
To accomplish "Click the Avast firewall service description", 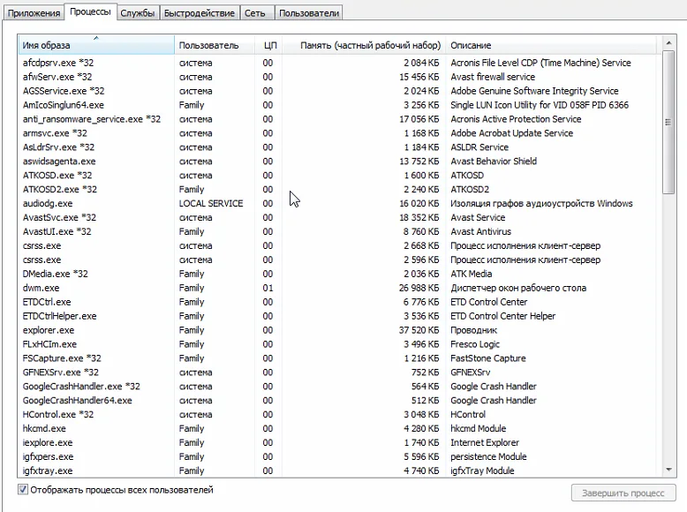I will pyautogui.click(x=493, y=77).
